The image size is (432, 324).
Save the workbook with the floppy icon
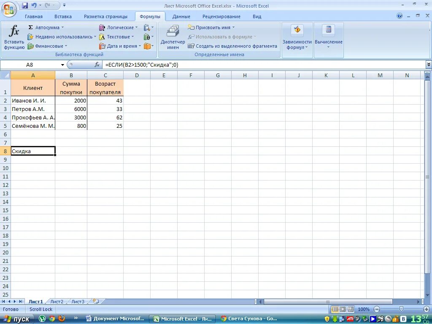[x=25, y=5]
